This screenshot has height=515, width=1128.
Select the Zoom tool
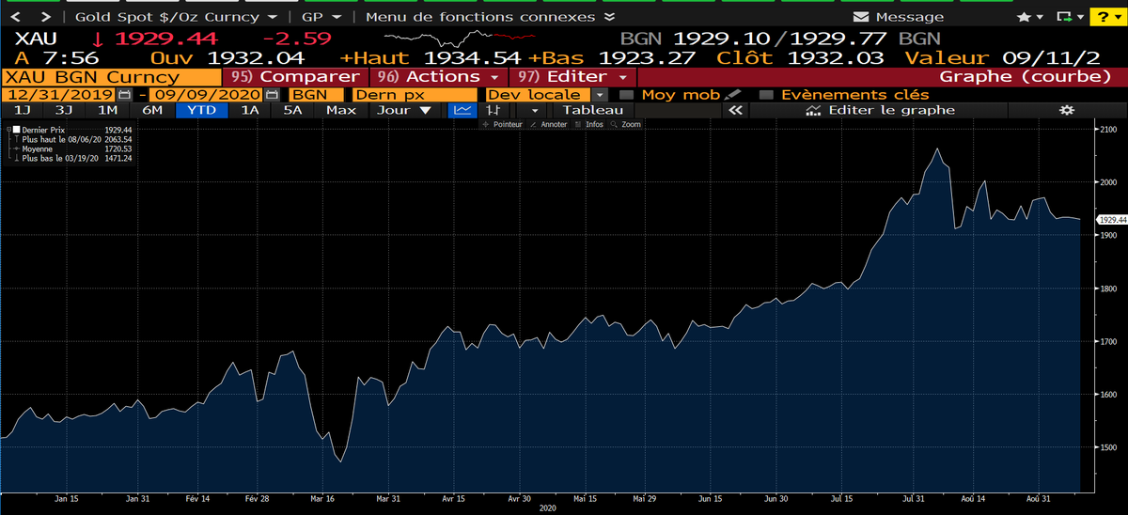pyautogui.click(x=626, y=124)
